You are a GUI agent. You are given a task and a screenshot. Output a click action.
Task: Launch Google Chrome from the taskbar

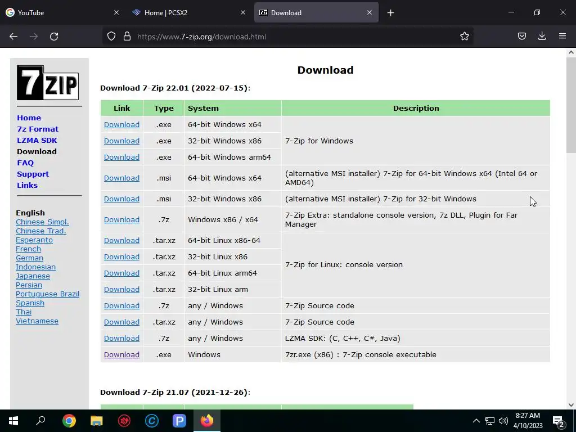pyautogui.click(x=69, y=421)
